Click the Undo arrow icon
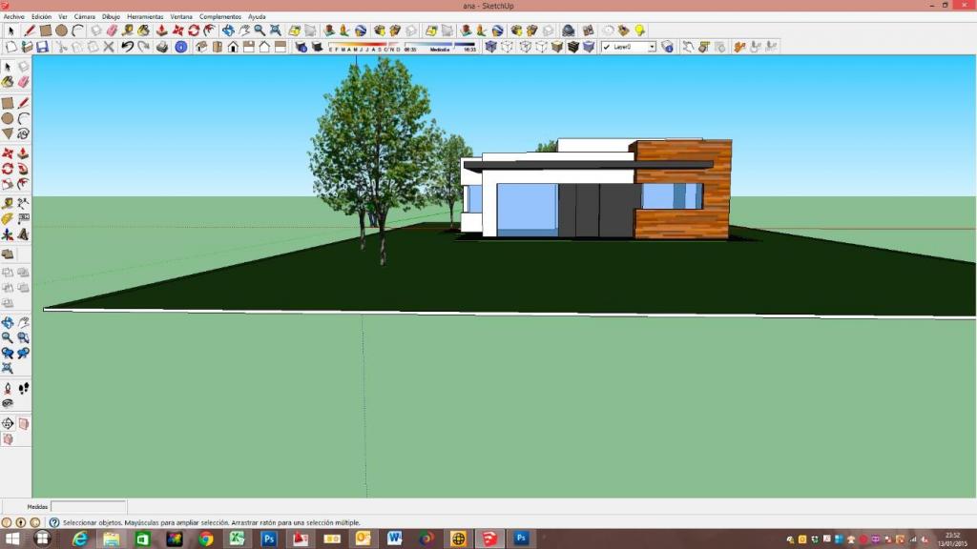 [x=127, y=47]
